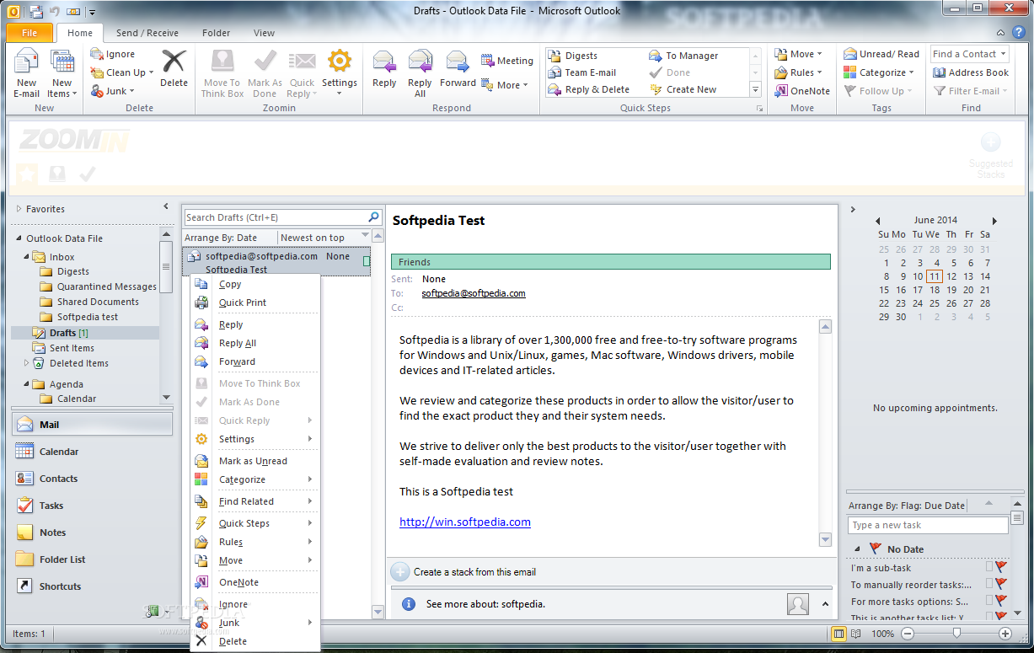This screenshot has width=1034, height=653.
Task: Open Notes in navigation pane
Action: point(93,533)
